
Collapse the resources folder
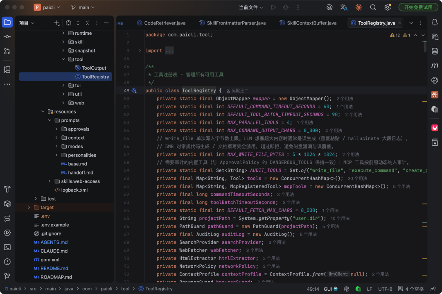coord(43,111)
